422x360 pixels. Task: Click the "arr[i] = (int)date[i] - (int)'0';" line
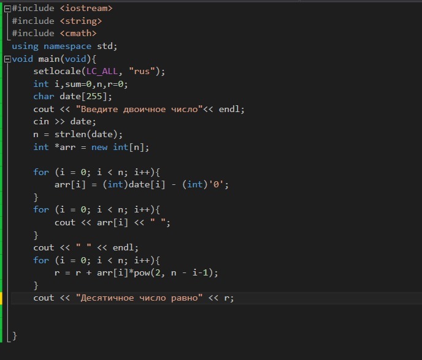[x=142, y=184]
